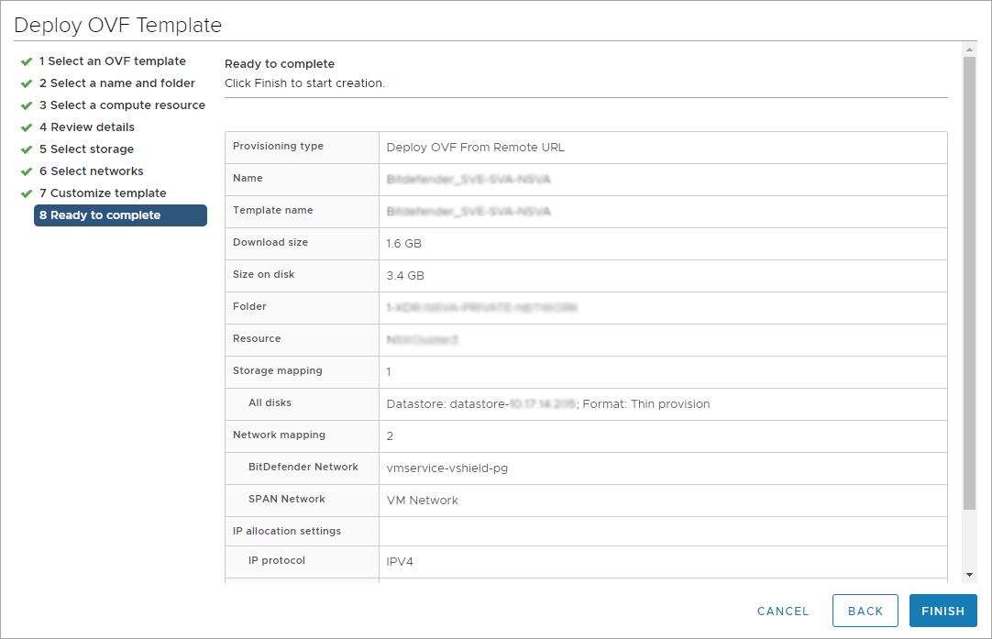Click the checkmark beside step 1 Select an OVF template
The width and height of the screenshot is (992, 639).
pyautogui.click(x=27, y=61)
